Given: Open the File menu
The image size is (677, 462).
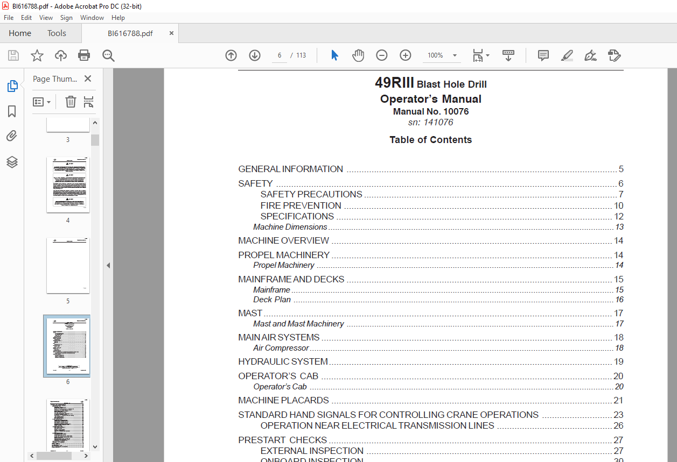Looking at the screenshot, I should pyautogui.click(x=9, y=18).
